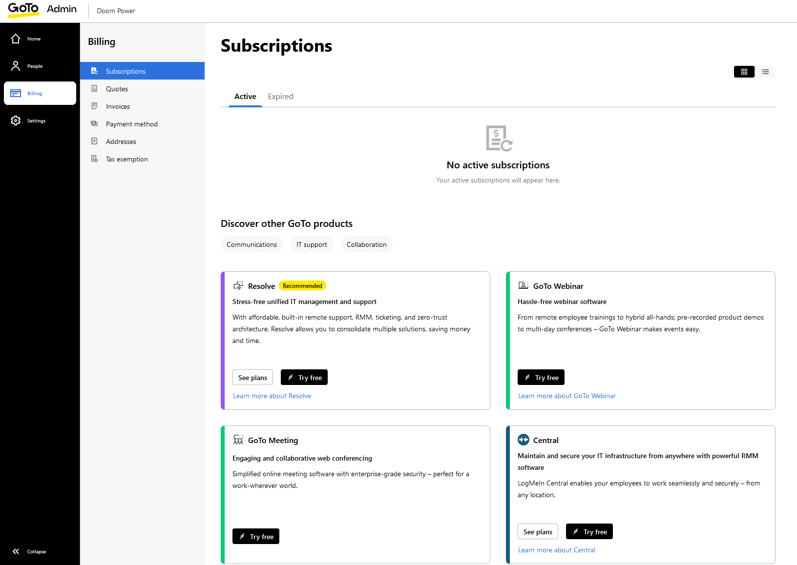Click the Resolve card title
The width and height of the screenshot is (797, 565).
pos(261,286)
